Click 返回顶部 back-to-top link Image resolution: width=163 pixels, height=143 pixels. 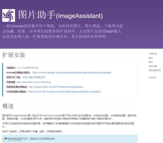[x=152, y=78]
